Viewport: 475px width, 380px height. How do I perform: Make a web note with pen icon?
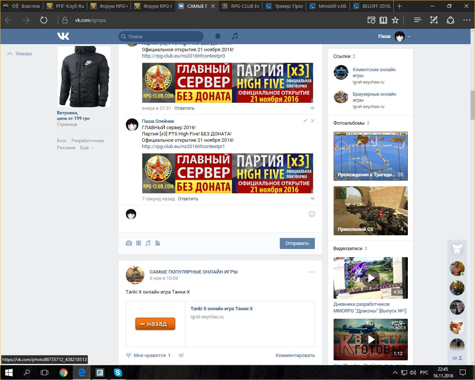coord(434,20)
